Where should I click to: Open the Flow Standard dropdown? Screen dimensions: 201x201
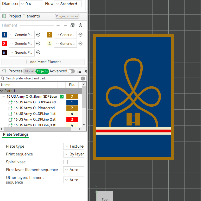pyautogui.click(x=68, y=4)
